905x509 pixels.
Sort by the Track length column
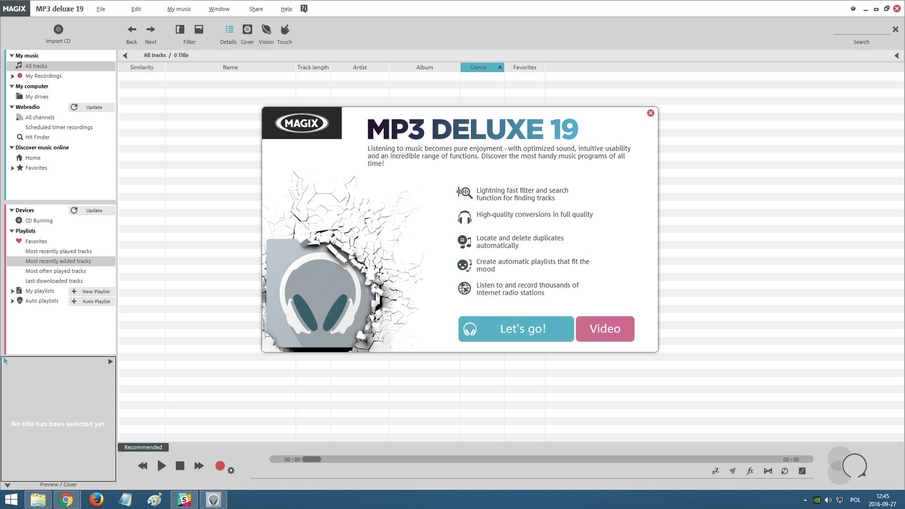(x=313, y=67)
